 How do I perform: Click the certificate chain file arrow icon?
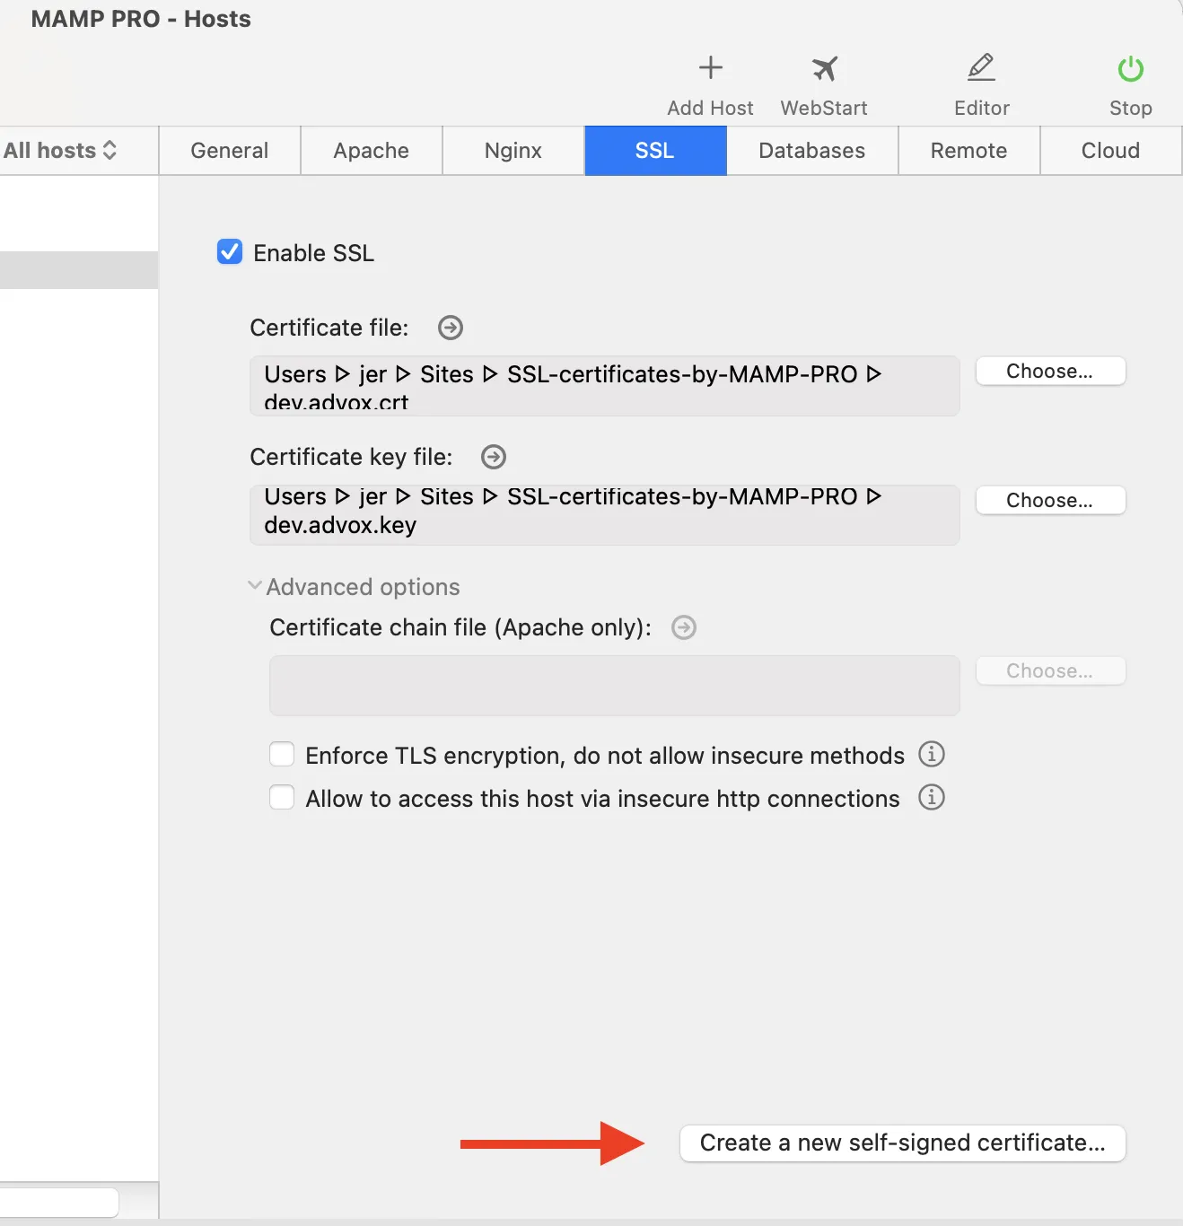(684, 627)
